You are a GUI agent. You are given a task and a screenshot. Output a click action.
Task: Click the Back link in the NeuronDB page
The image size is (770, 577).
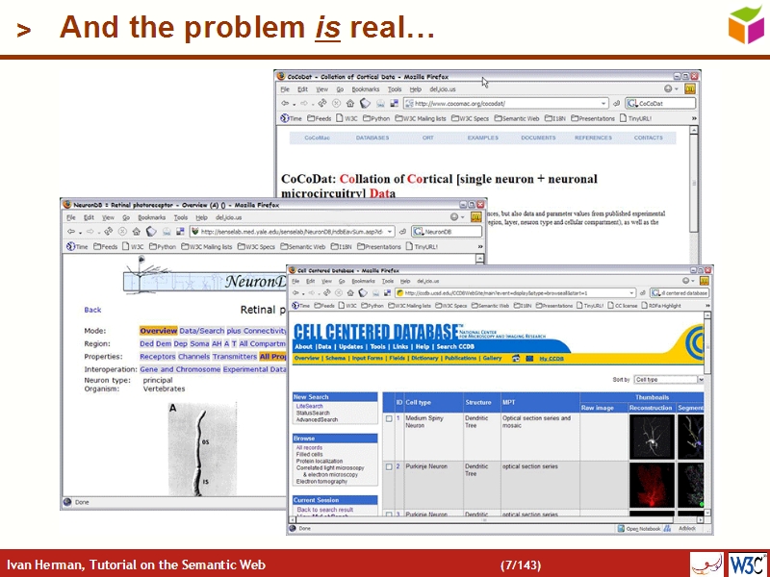90,309
